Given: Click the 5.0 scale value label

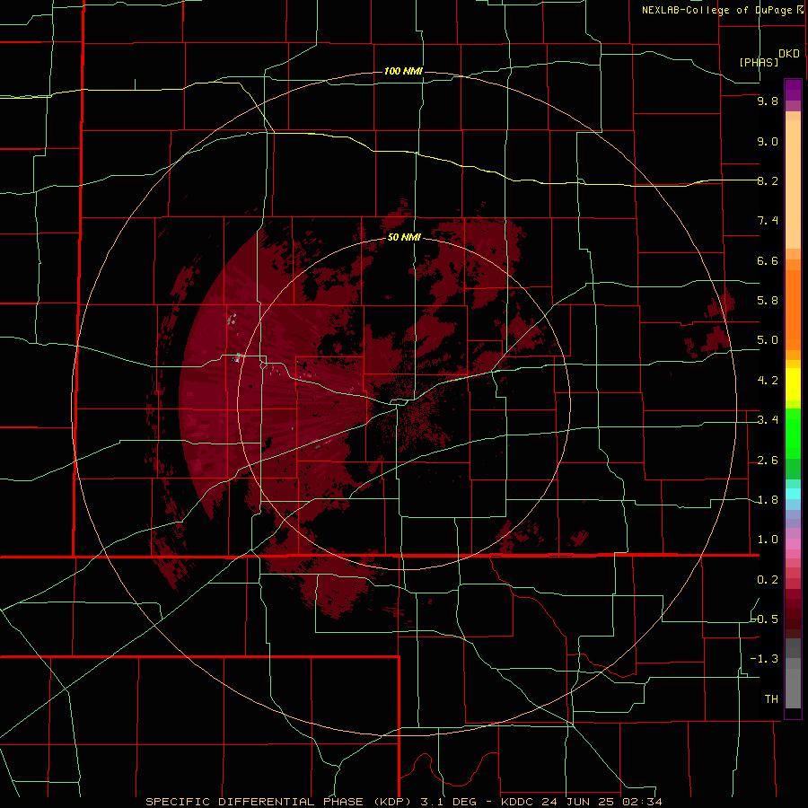Looking at the screenshot, I should (768, 340).
